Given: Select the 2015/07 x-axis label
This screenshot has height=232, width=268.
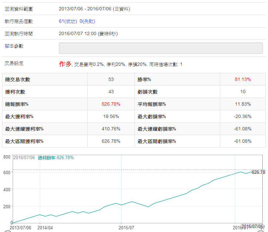Looking at the screenshot, I should pyautogui.click(x=126, y=228).
